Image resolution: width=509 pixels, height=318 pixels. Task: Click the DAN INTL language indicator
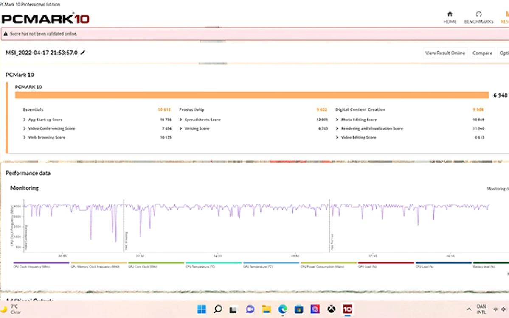pos(481,309)
